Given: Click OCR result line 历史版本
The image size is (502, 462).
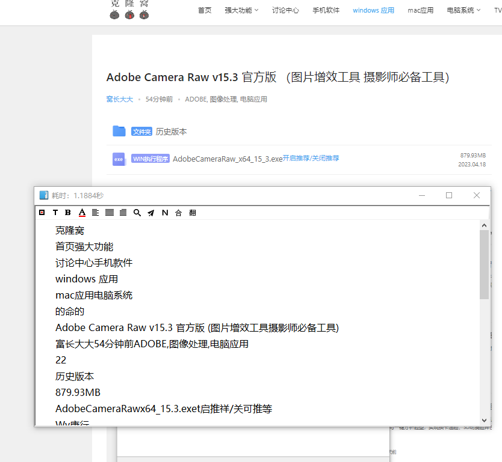Looking at the screenshot, I should pos(75,376).
